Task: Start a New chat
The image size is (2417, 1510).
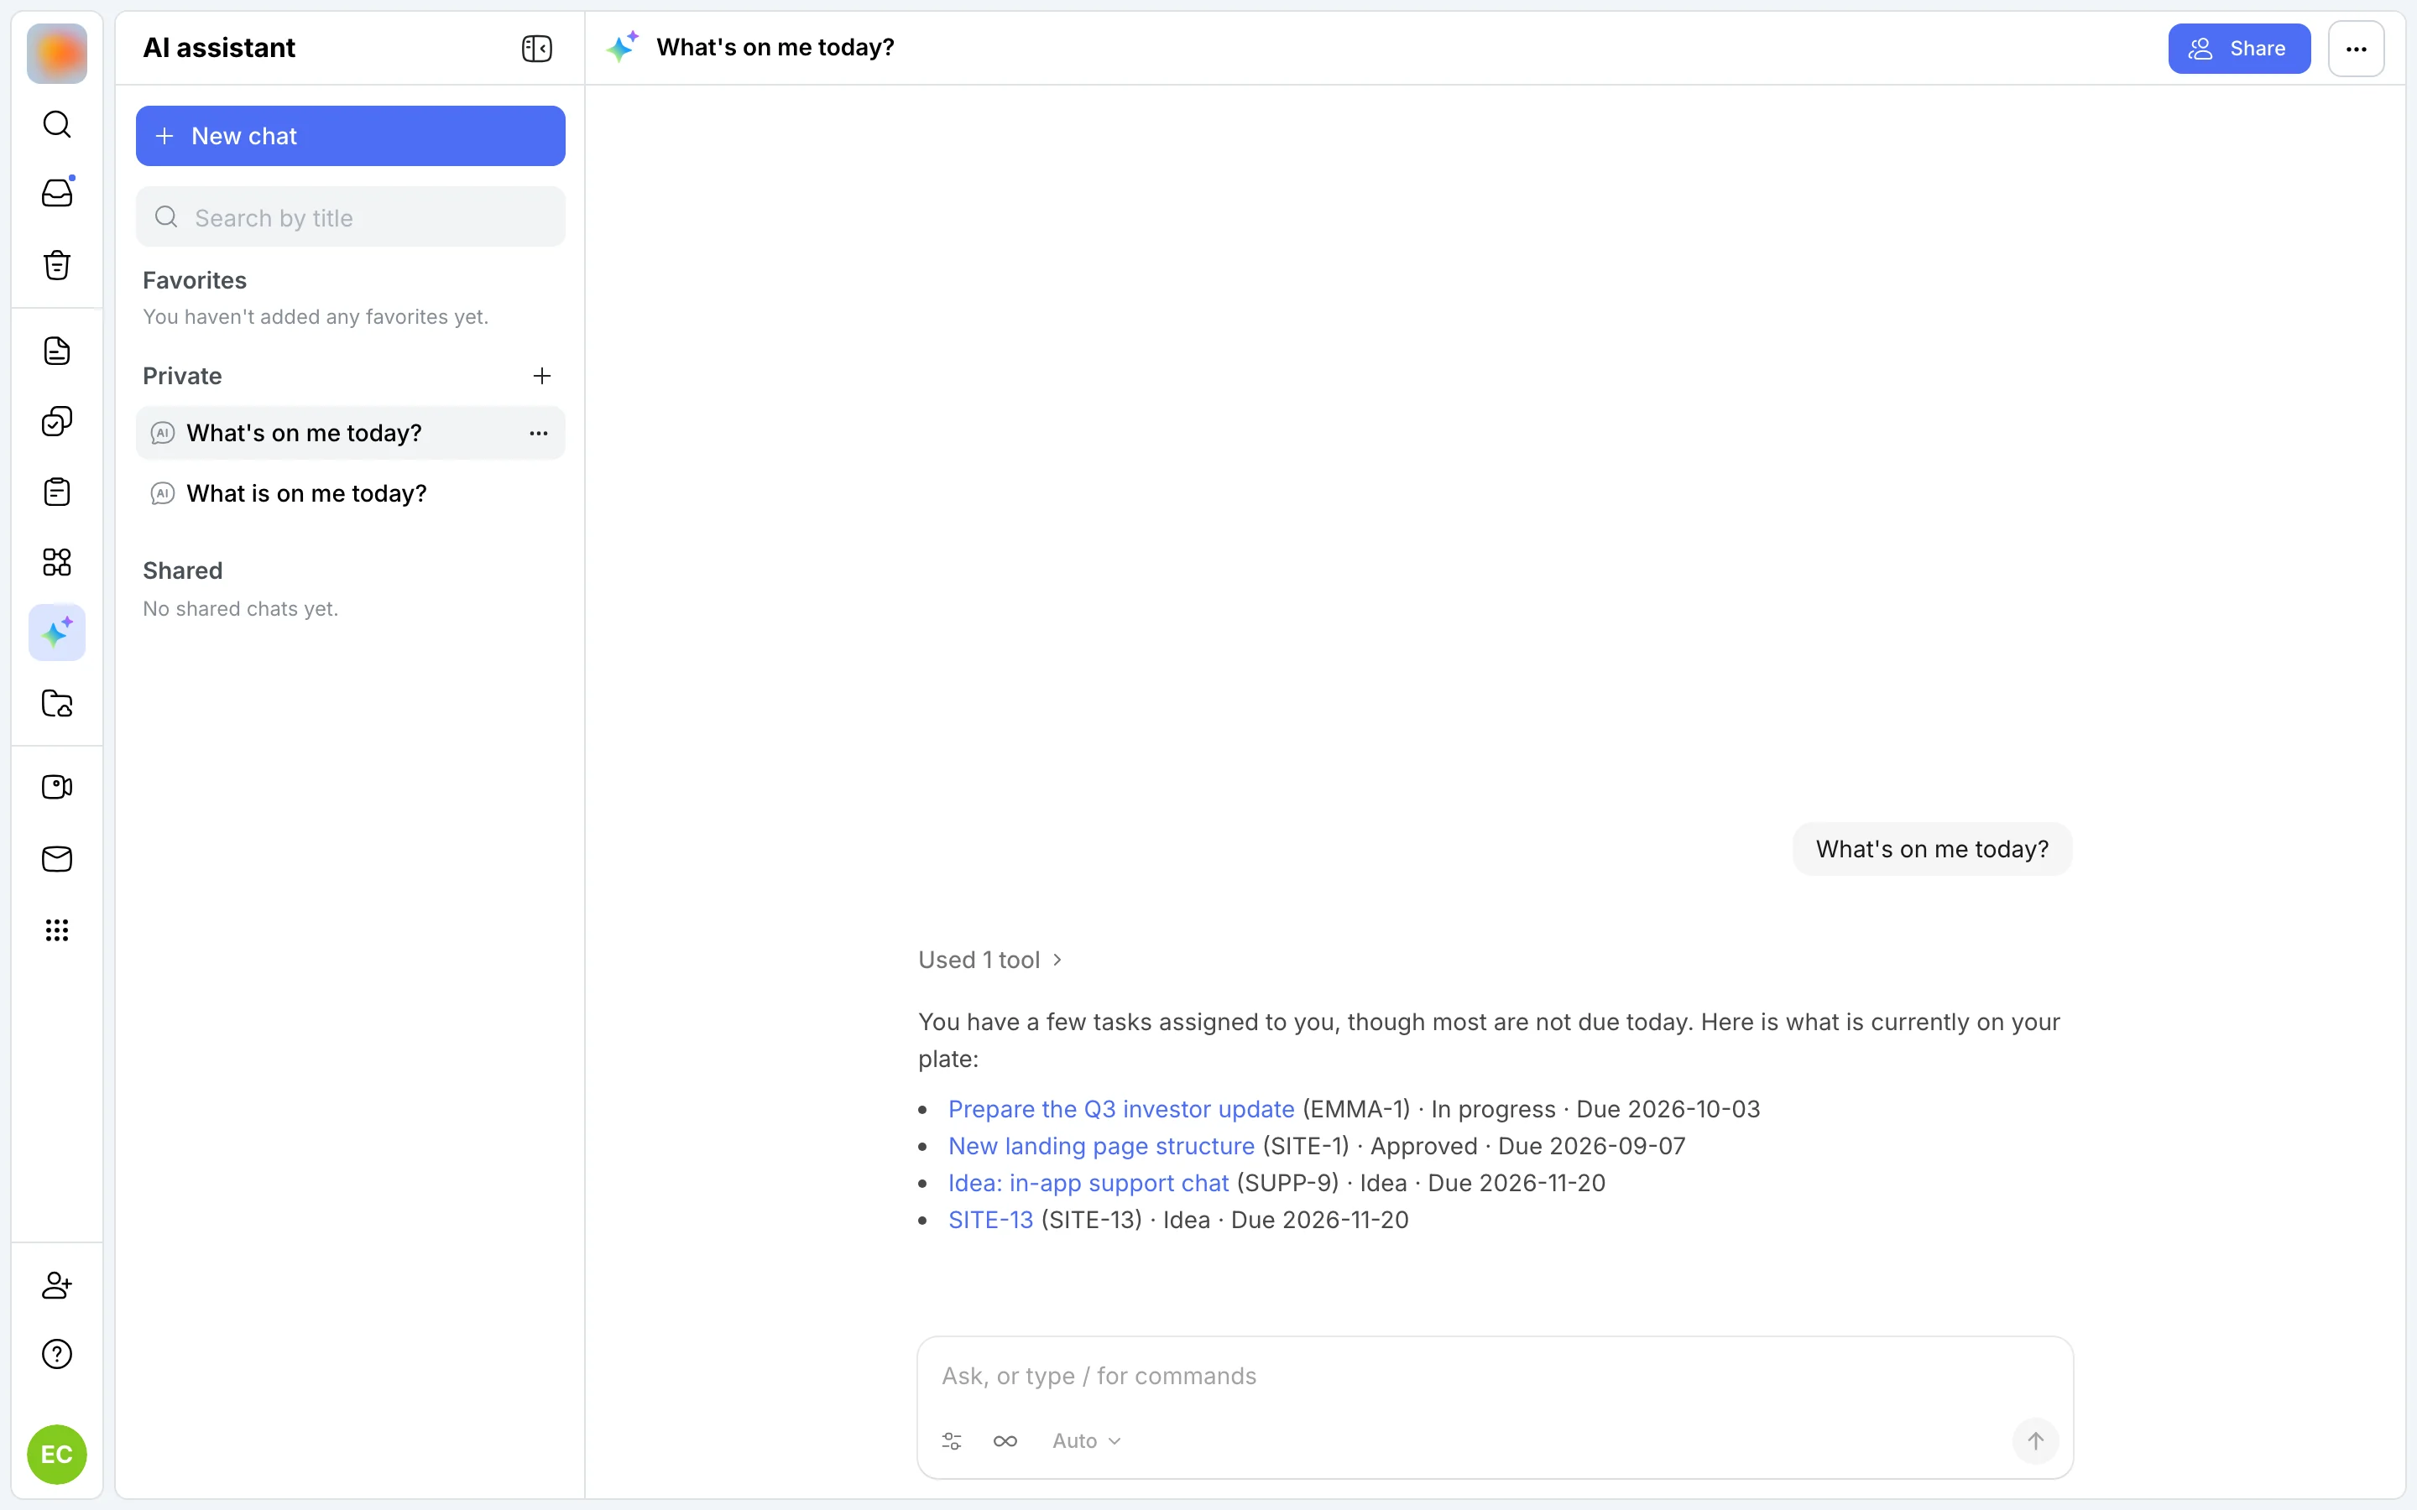Action: click(x=351, y=136)
